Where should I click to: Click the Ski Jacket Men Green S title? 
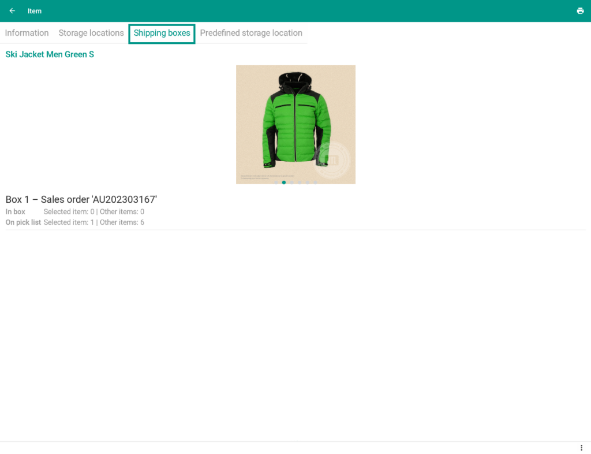tap(50, 54)
